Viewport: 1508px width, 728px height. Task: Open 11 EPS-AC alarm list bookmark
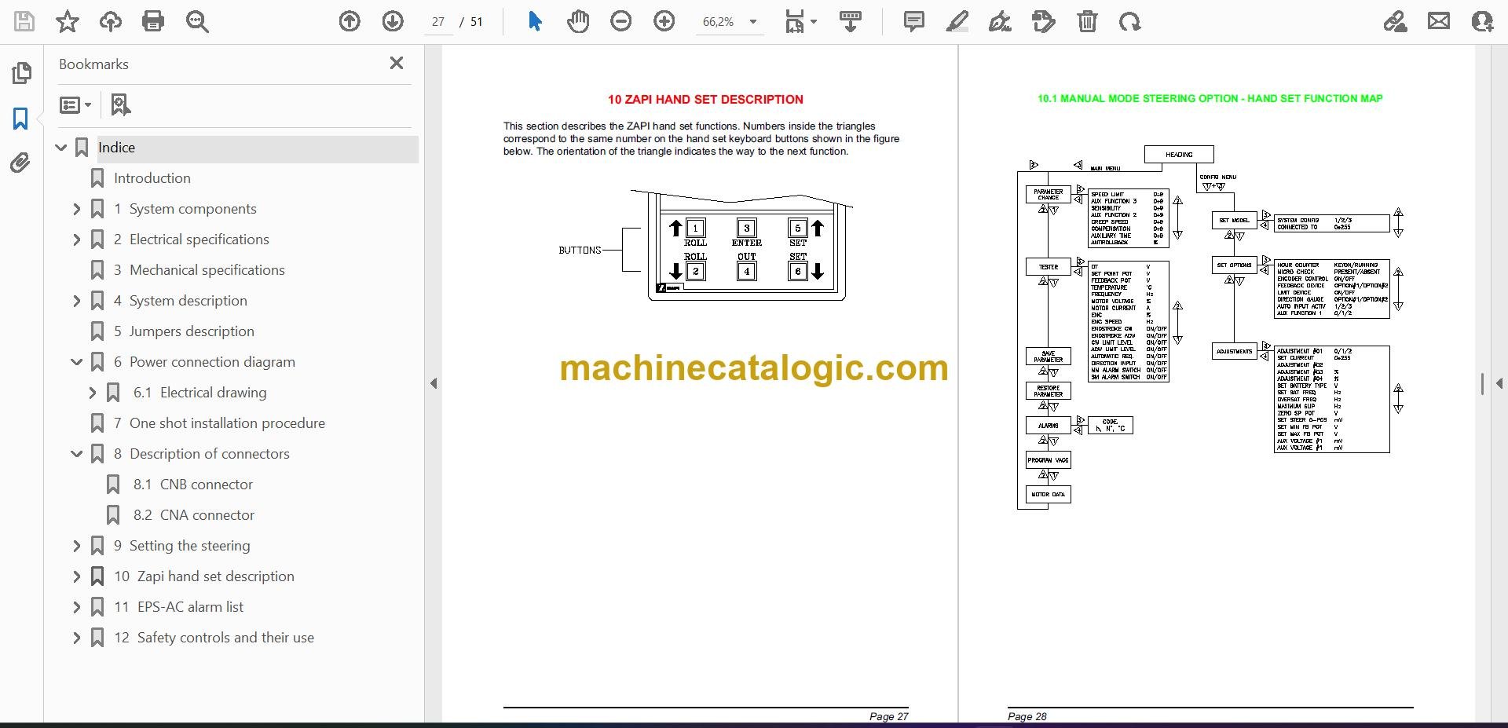[x=179, y=607]
